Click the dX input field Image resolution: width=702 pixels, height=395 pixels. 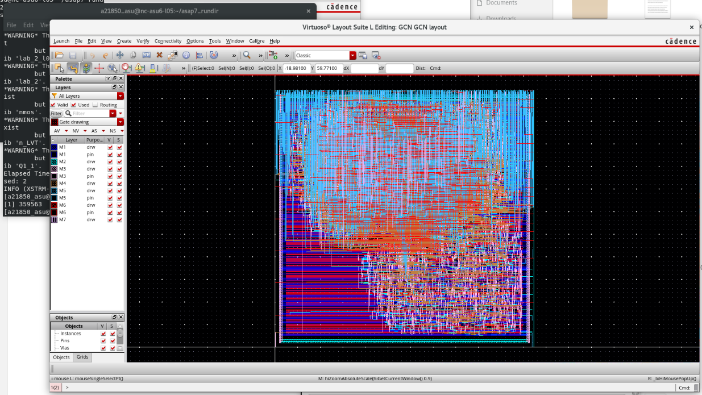pyautogui.click(x=364, y=68)
